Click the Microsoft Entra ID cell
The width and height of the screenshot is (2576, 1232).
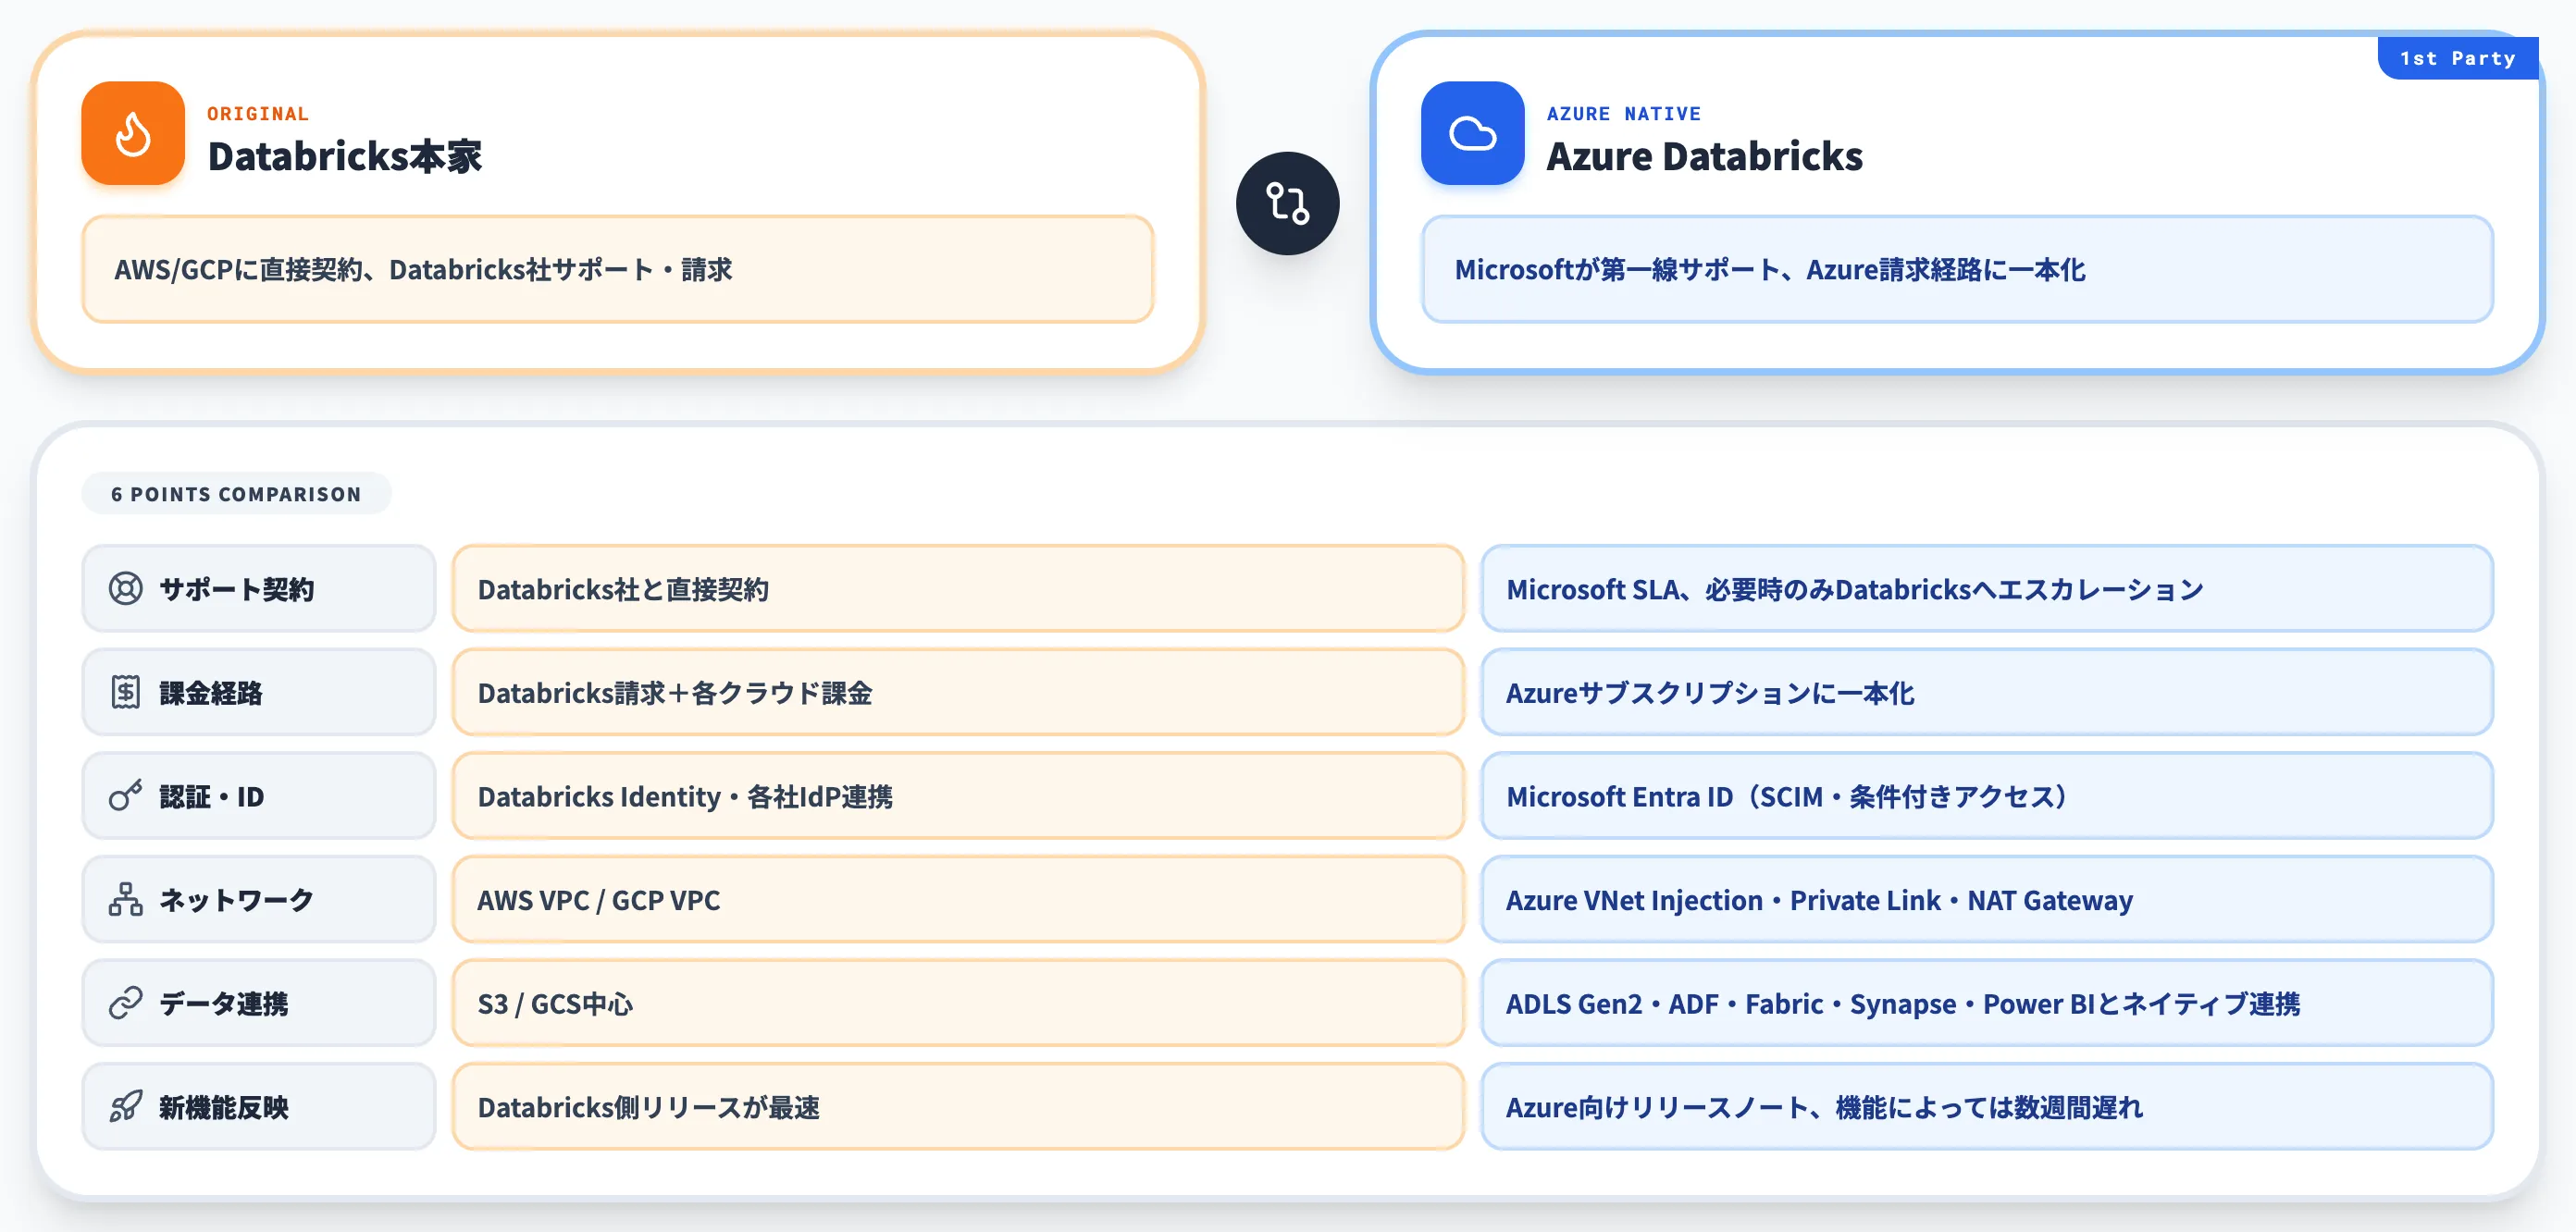point(1987,796)
